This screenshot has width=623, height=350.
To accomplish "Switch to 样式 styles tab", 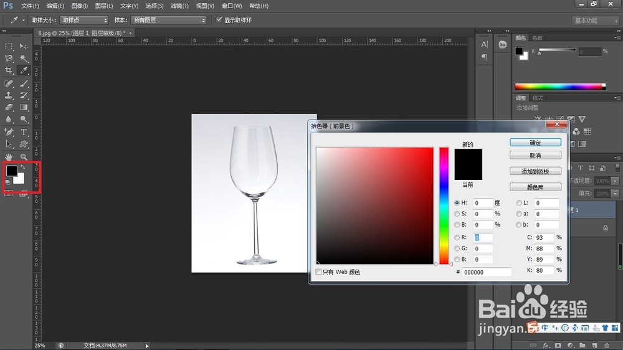I will 538,98.
